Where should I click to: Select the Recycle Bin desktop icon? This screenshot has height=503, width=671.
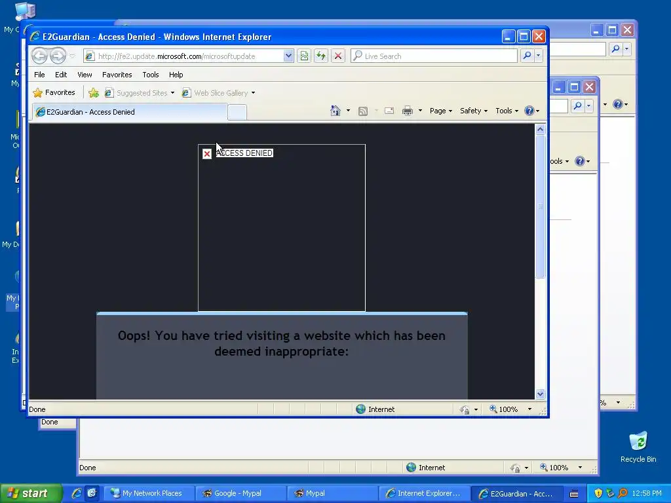tap(638, 447)
